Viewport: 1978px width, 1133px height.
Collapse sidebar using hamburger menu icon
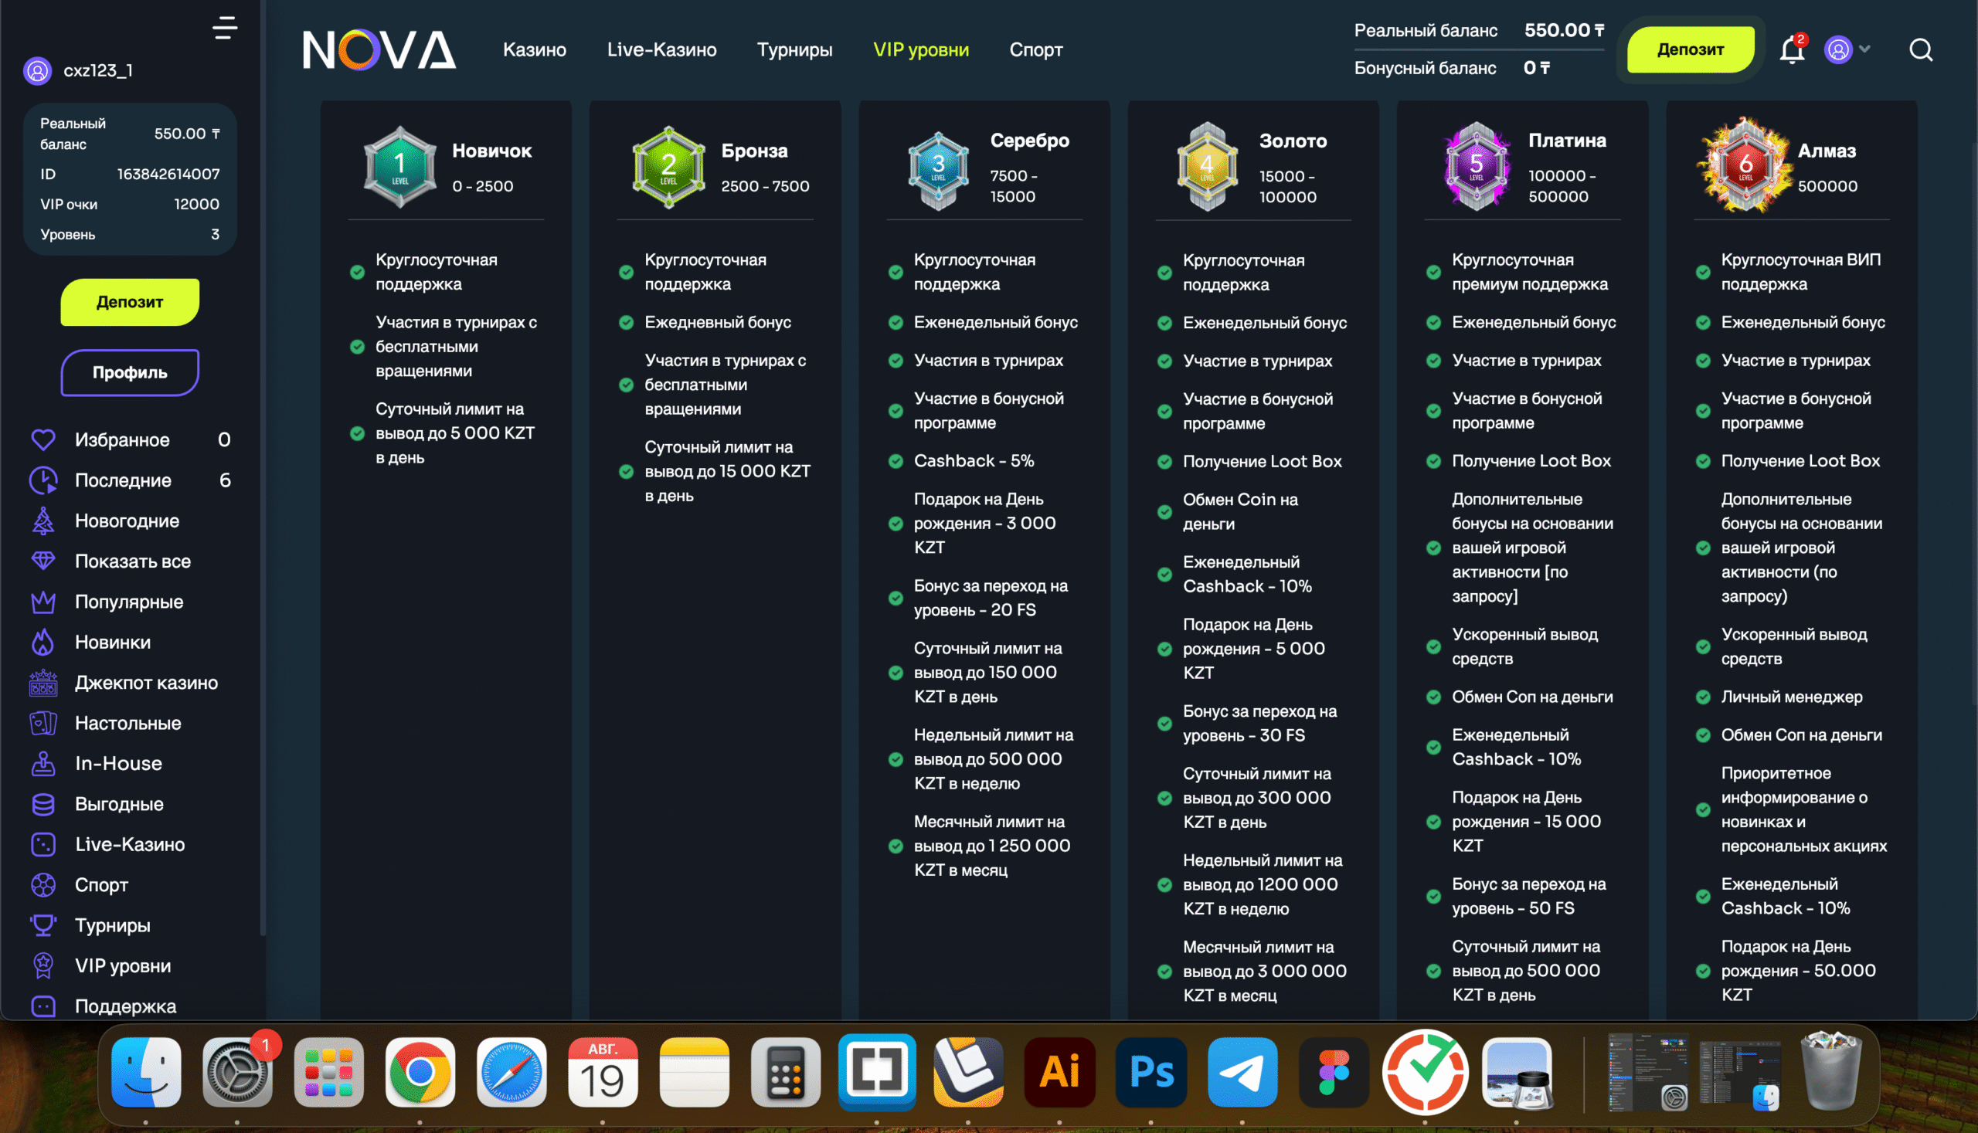coord(224,27)
